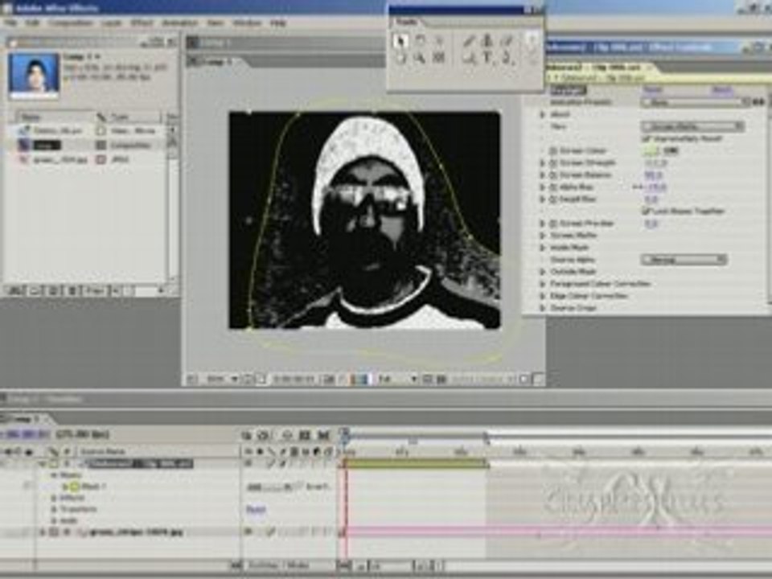Open the View dropdown in Keylight
Screen dimensions: 772x579
pos(692,126)
